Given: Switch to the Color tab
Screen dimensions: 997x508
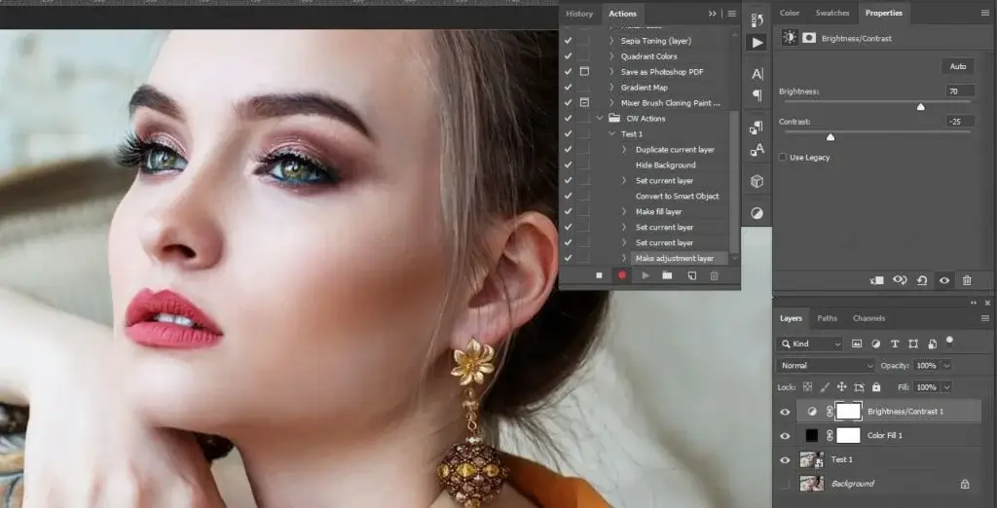Looking at the screenshot, I should coord(790,13).
